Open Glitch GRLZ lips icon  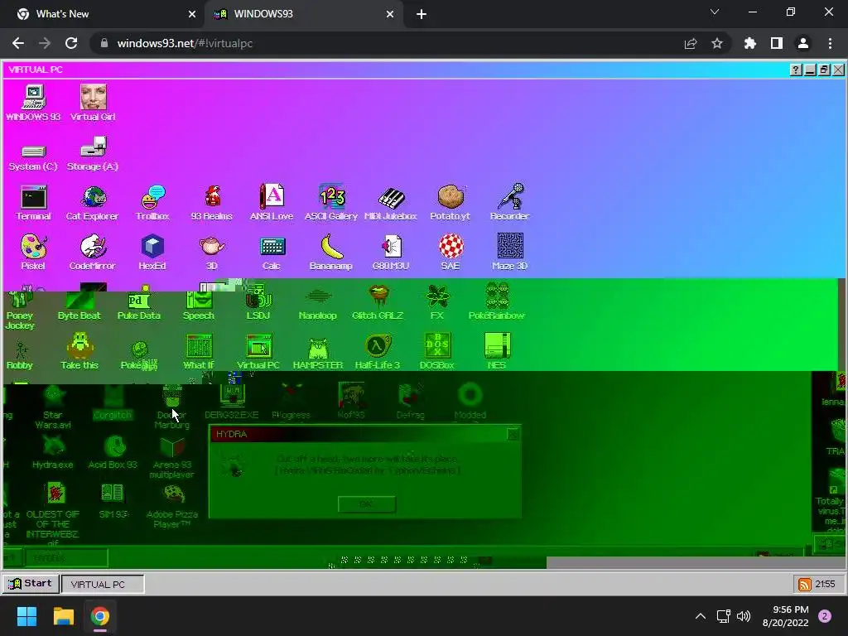pyautogui.click(x=378, y=303)
